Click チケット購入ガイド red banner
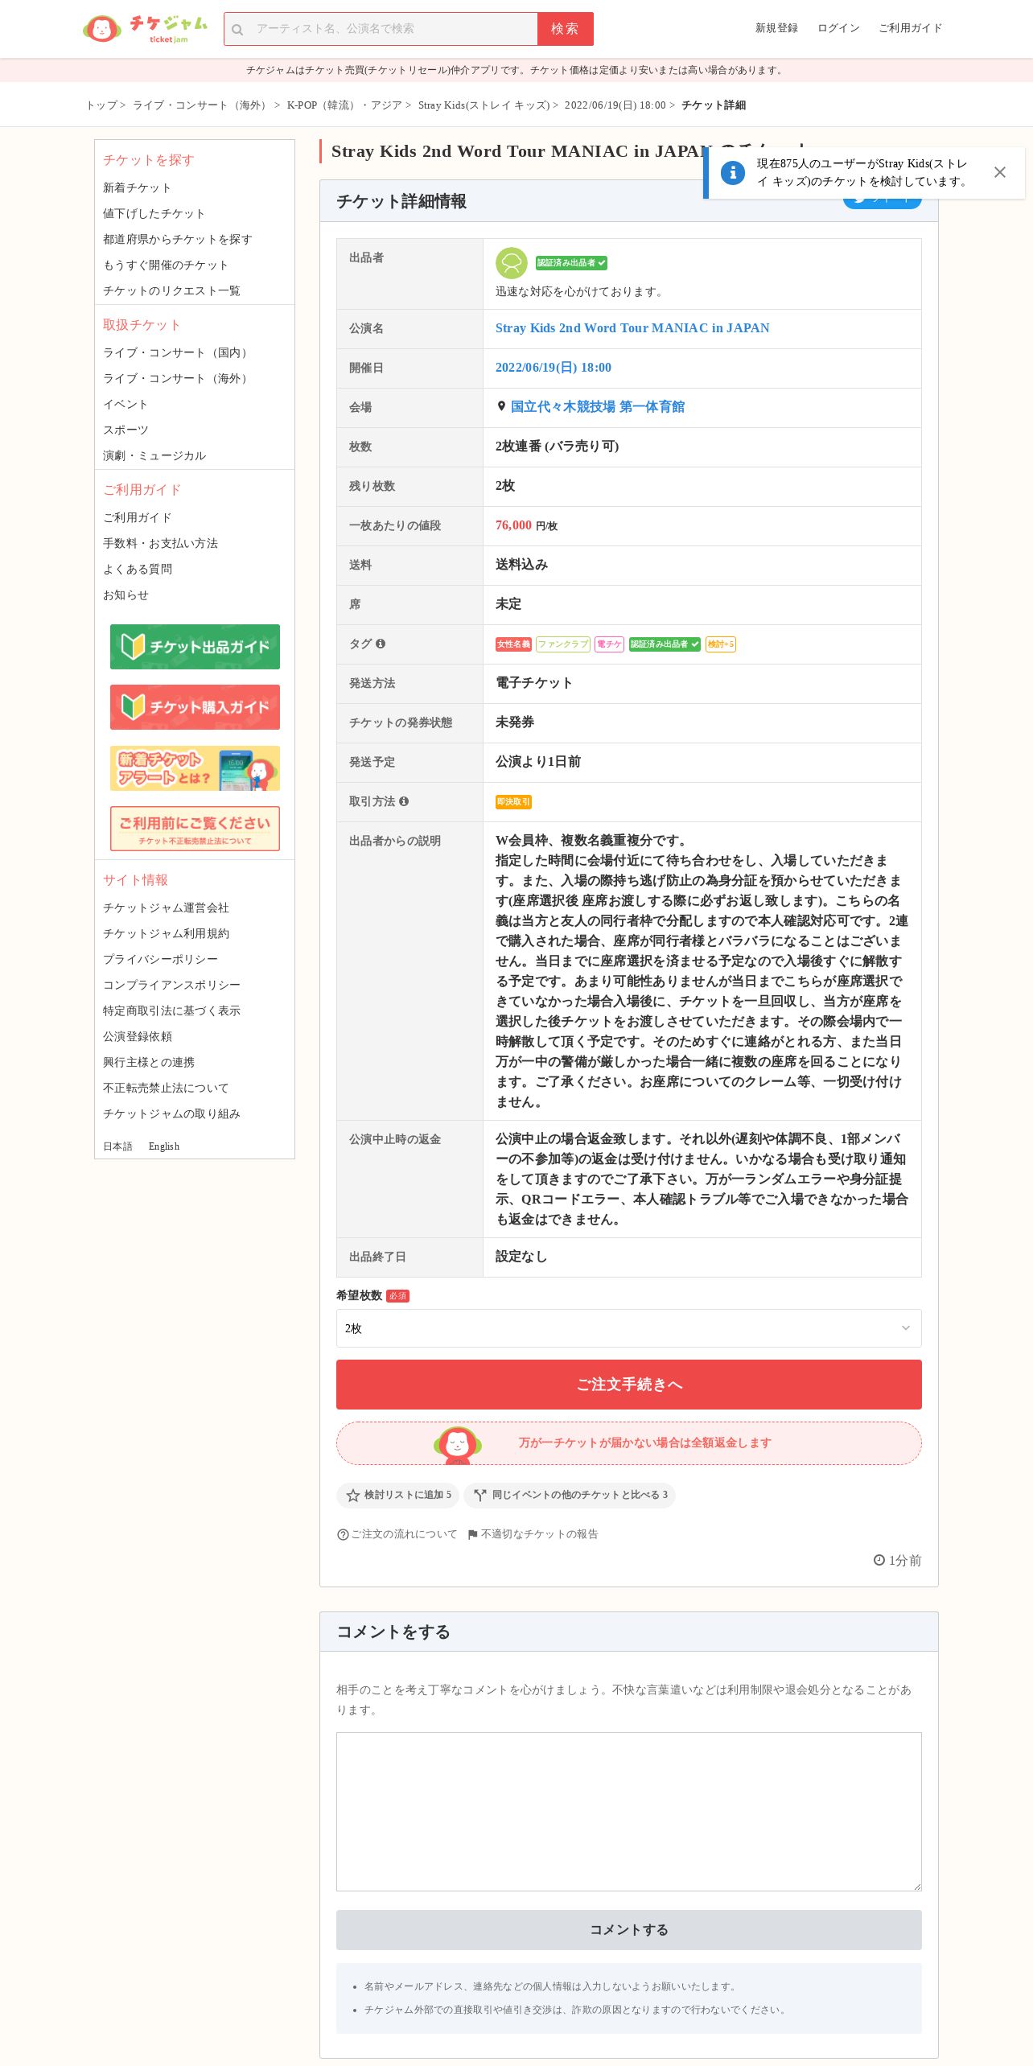The image size is (1033, 2066). [195, 707]
